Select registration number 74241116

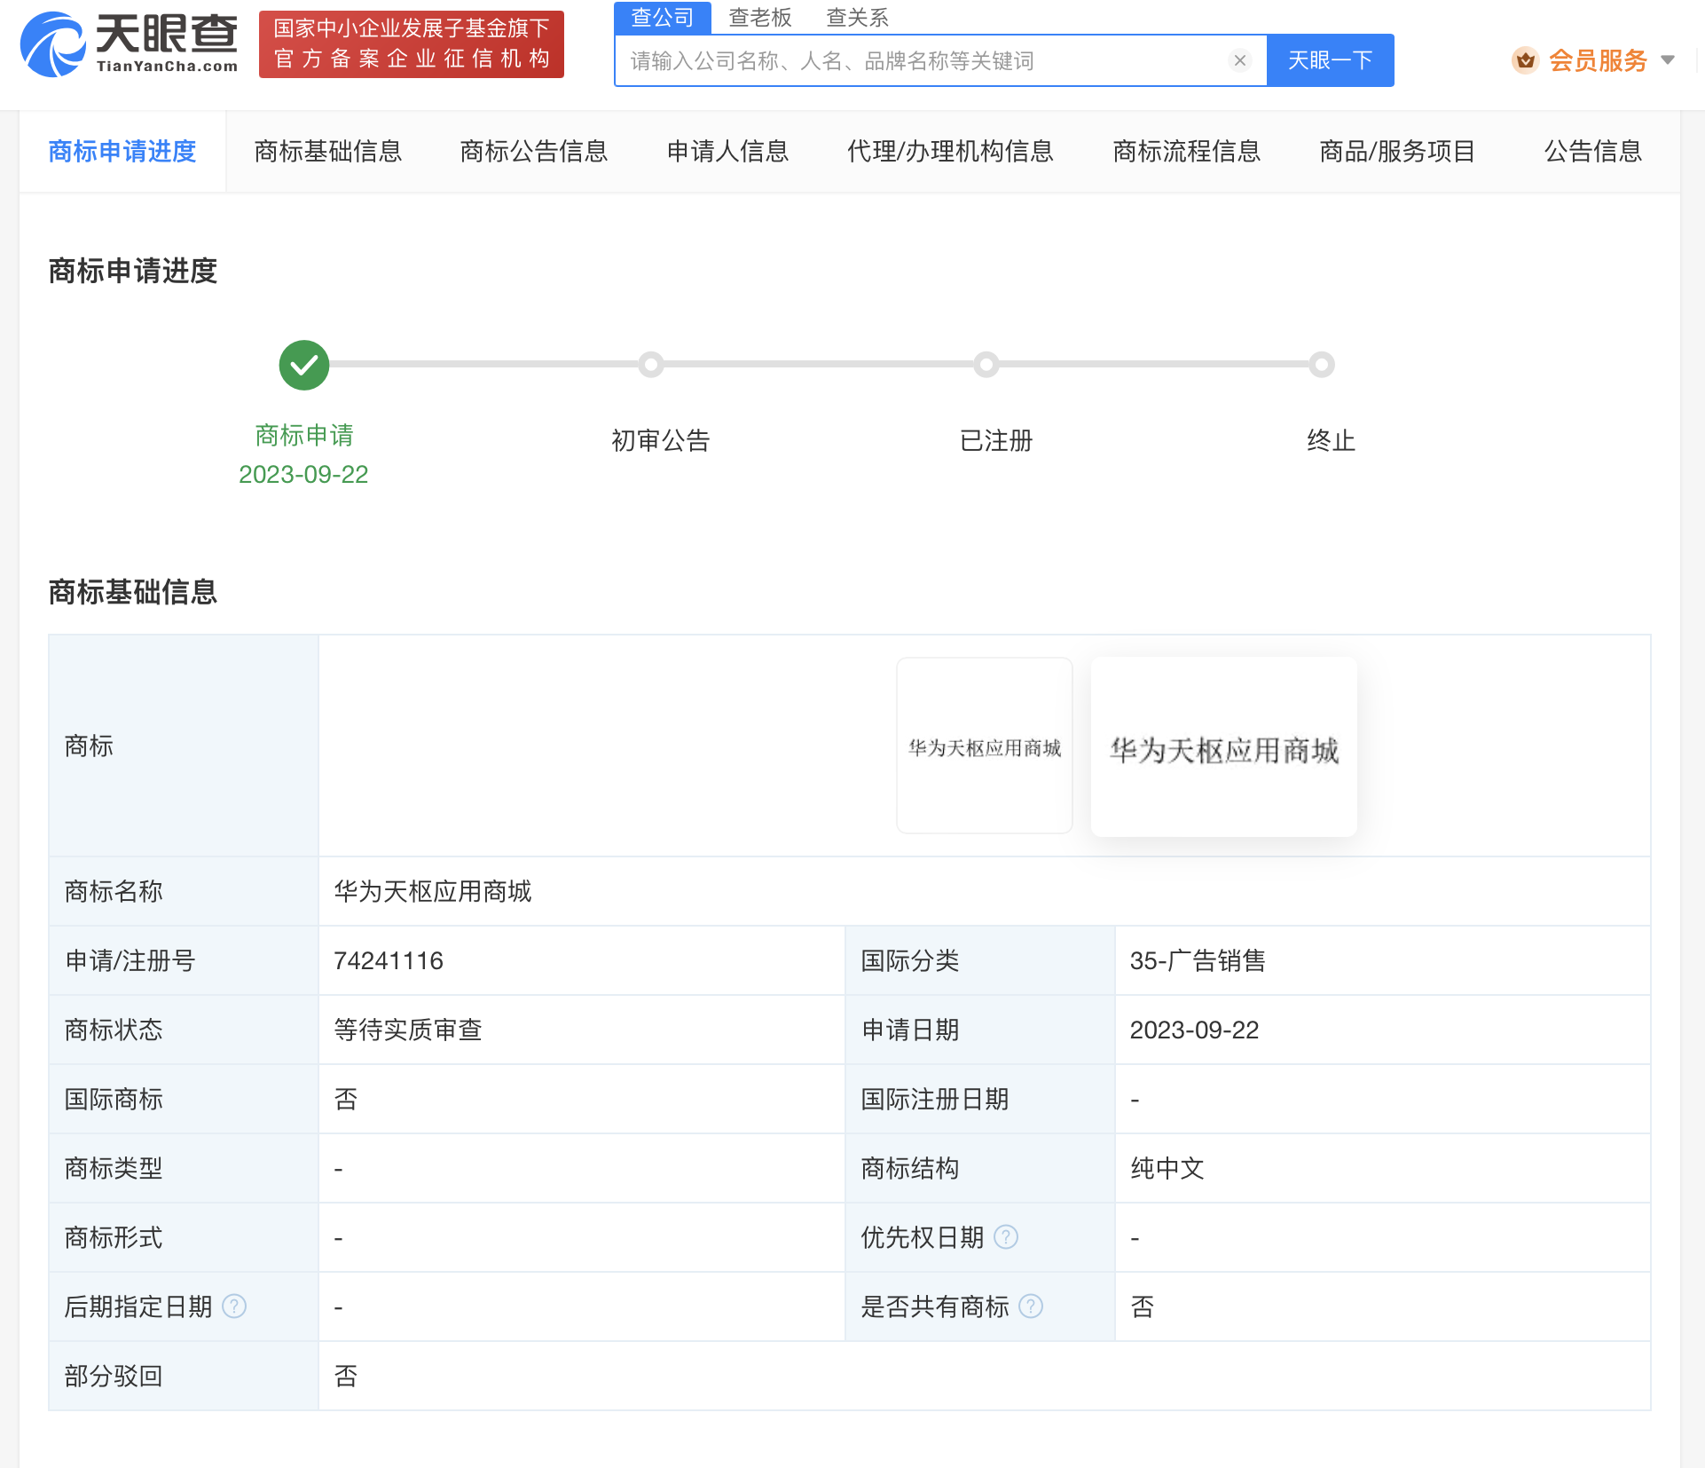(389, 960)
